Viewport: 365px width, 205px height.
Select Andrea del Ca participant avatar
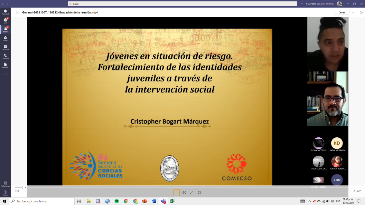point(318,162)
